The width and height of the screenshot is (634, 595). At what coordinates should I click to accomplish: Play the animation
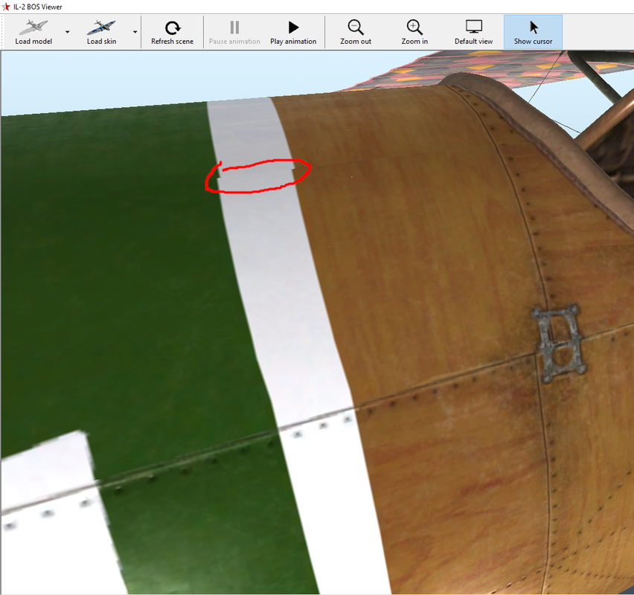(293, 32)
